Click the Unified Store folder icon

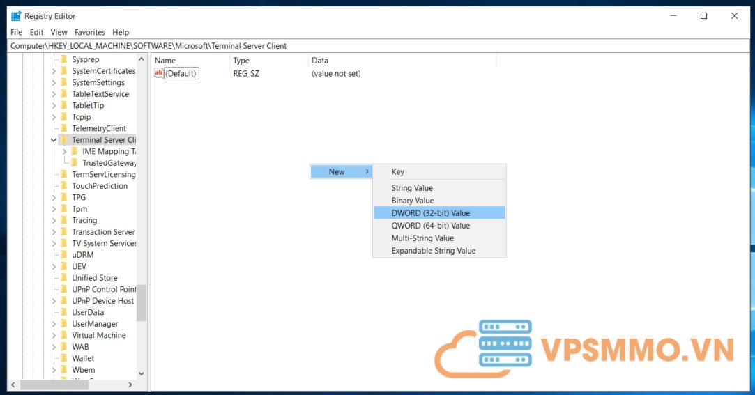click(64, 278)
